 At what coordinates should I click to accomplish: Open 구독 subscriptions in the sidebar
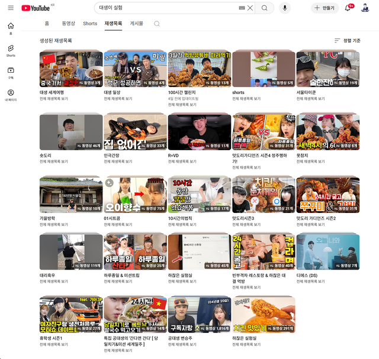click(11, 73)
